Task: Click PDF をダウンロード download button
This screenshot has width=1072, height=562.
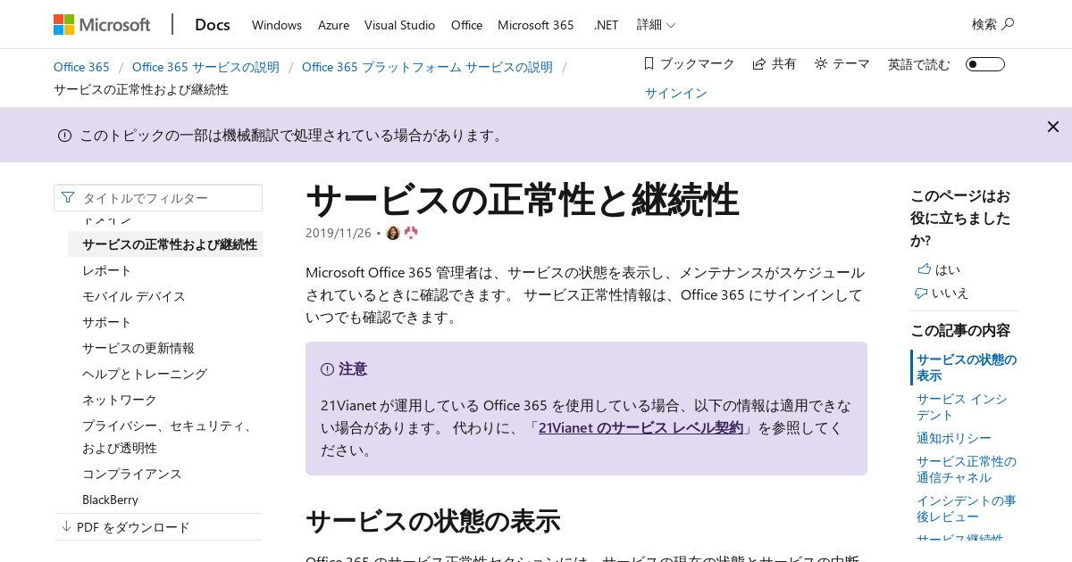Action: (125, 527)
